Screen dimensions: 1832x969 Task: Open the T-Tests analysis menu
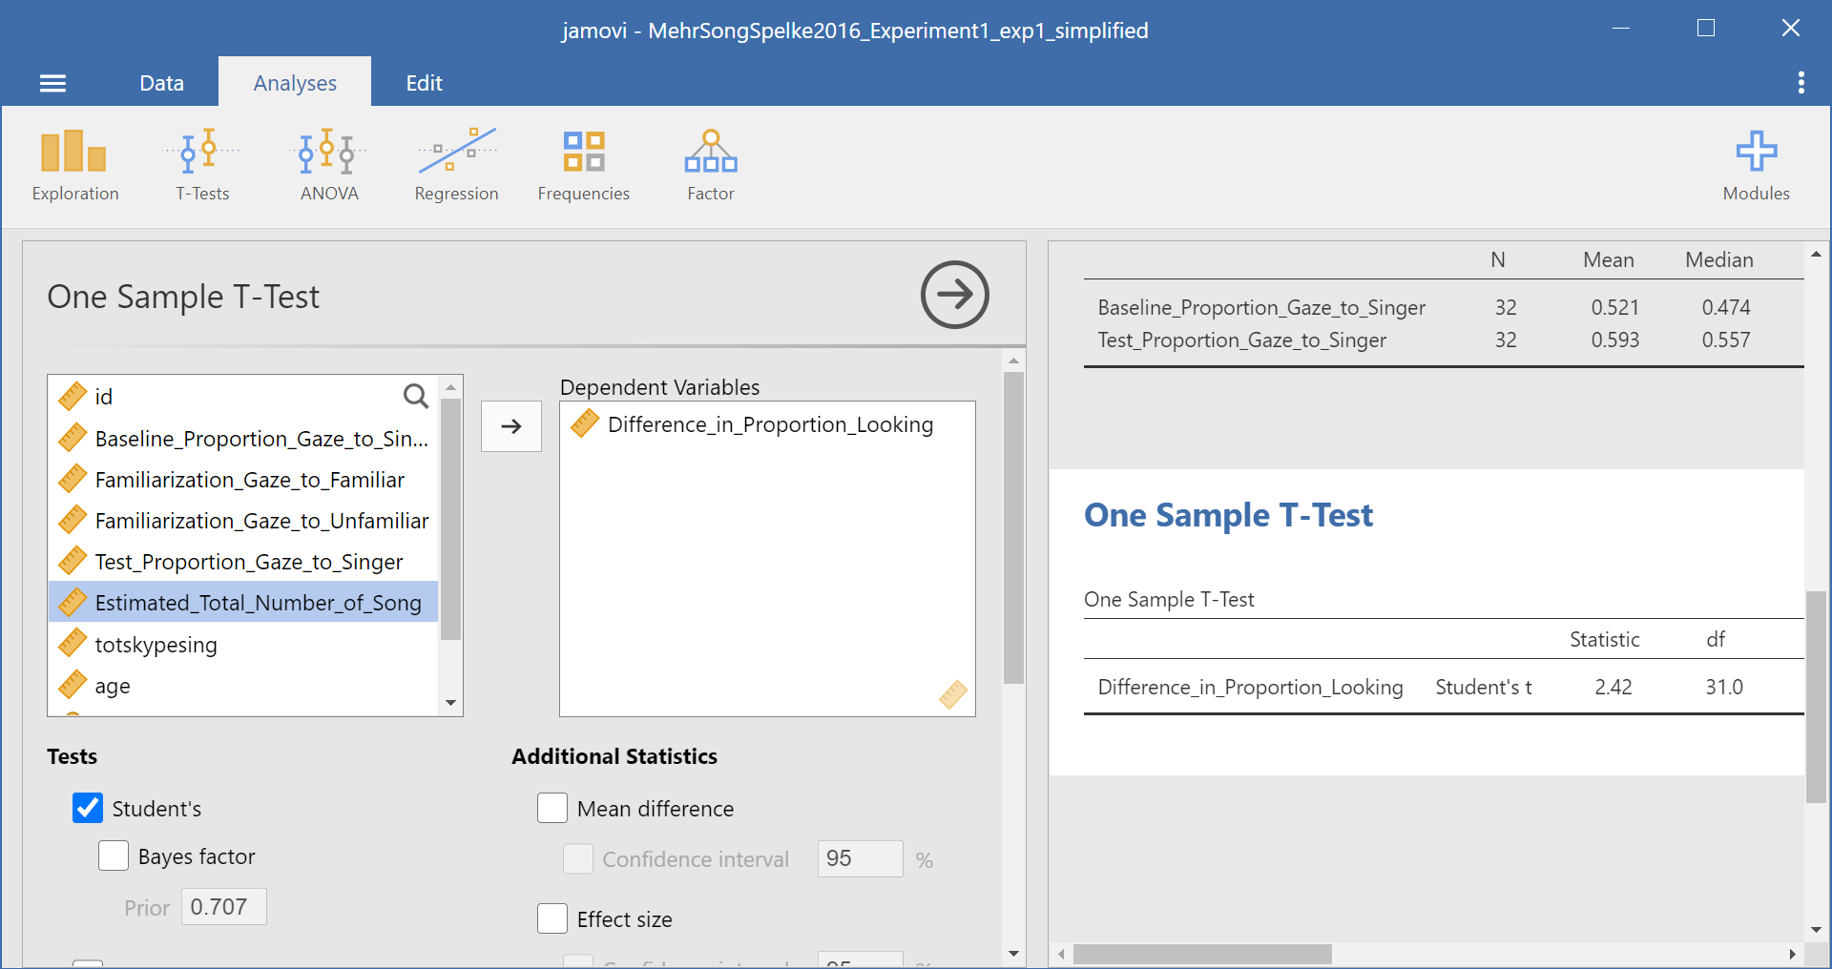coord(202,166)
